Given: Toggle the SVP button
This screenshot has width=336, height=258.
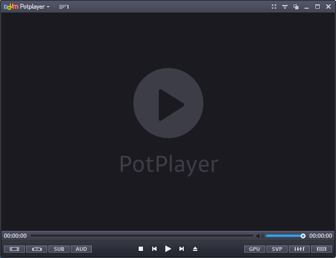Looking at the screenshot, I should pyautogui.click(x=277, y=249).
